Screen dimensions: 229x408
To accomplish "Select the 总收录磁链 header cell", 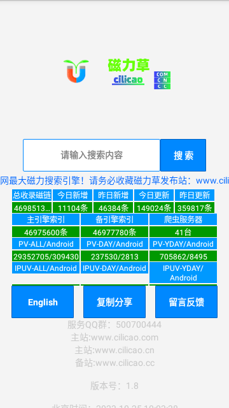I will [32, 195].
